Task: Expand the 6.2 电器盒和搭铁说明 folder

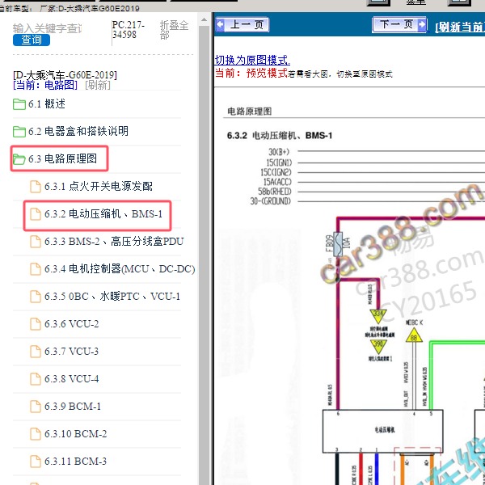Action: [78, 131]
